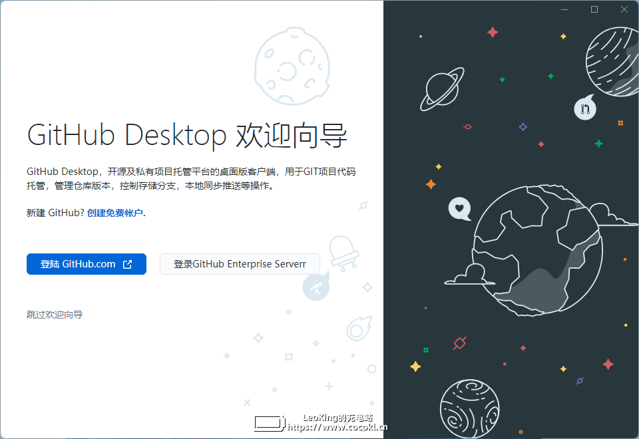The width and height of the screenshot is (639, 439).
Task: Maximize the GitHub Desktop window
Action: point(594,9)
